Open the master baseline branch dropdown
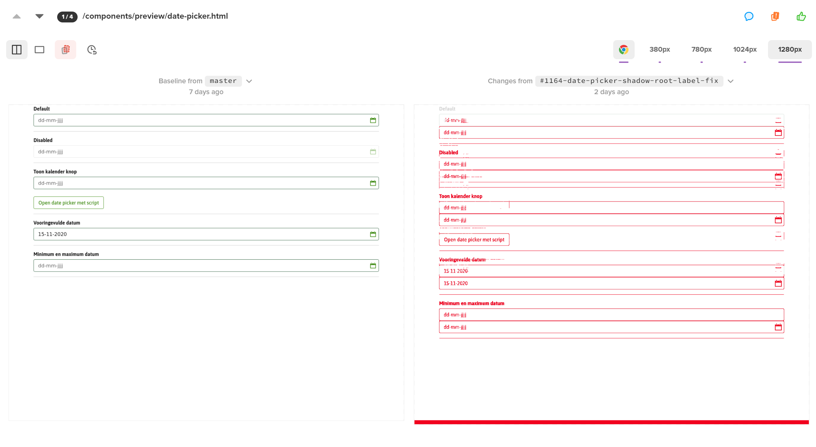 click(223, 81)
